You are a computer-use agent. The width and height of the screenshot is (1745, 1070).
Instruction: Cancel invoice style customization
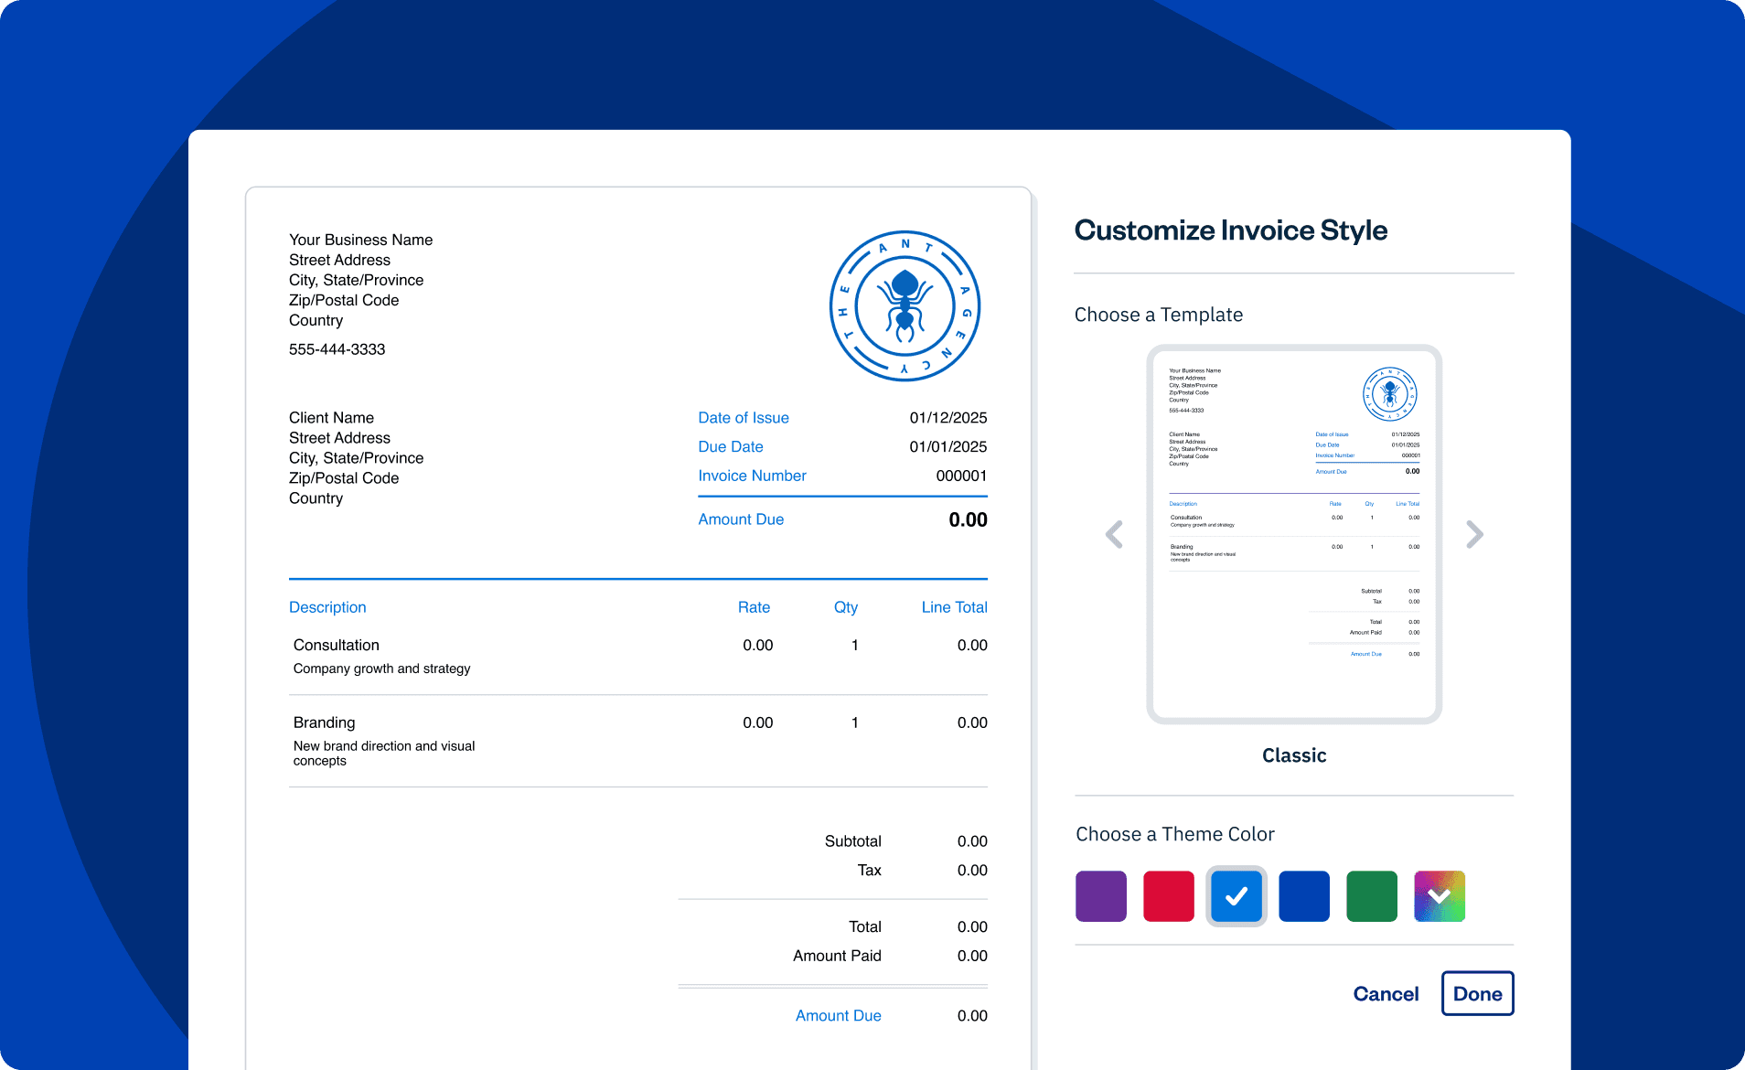tap(1386, 994)
